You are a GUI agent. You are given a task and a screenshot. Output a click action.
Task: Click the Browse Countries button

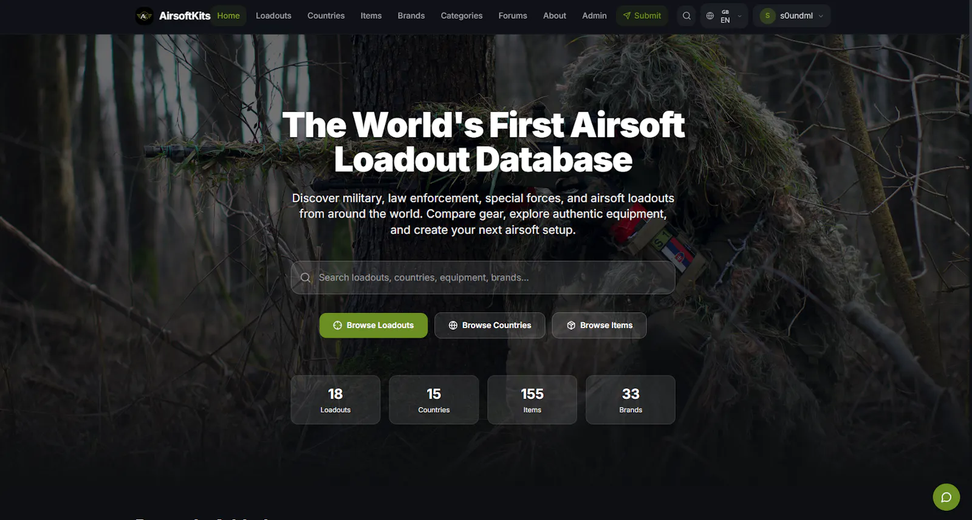click(490, 326)
